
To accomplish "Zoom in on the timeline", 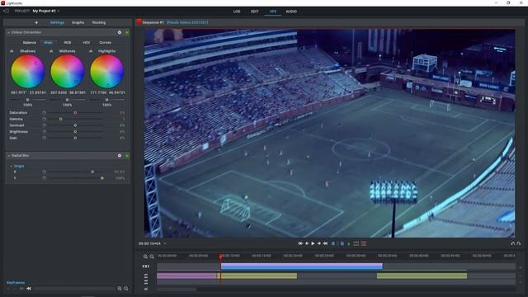I will (x=145, y=257).
